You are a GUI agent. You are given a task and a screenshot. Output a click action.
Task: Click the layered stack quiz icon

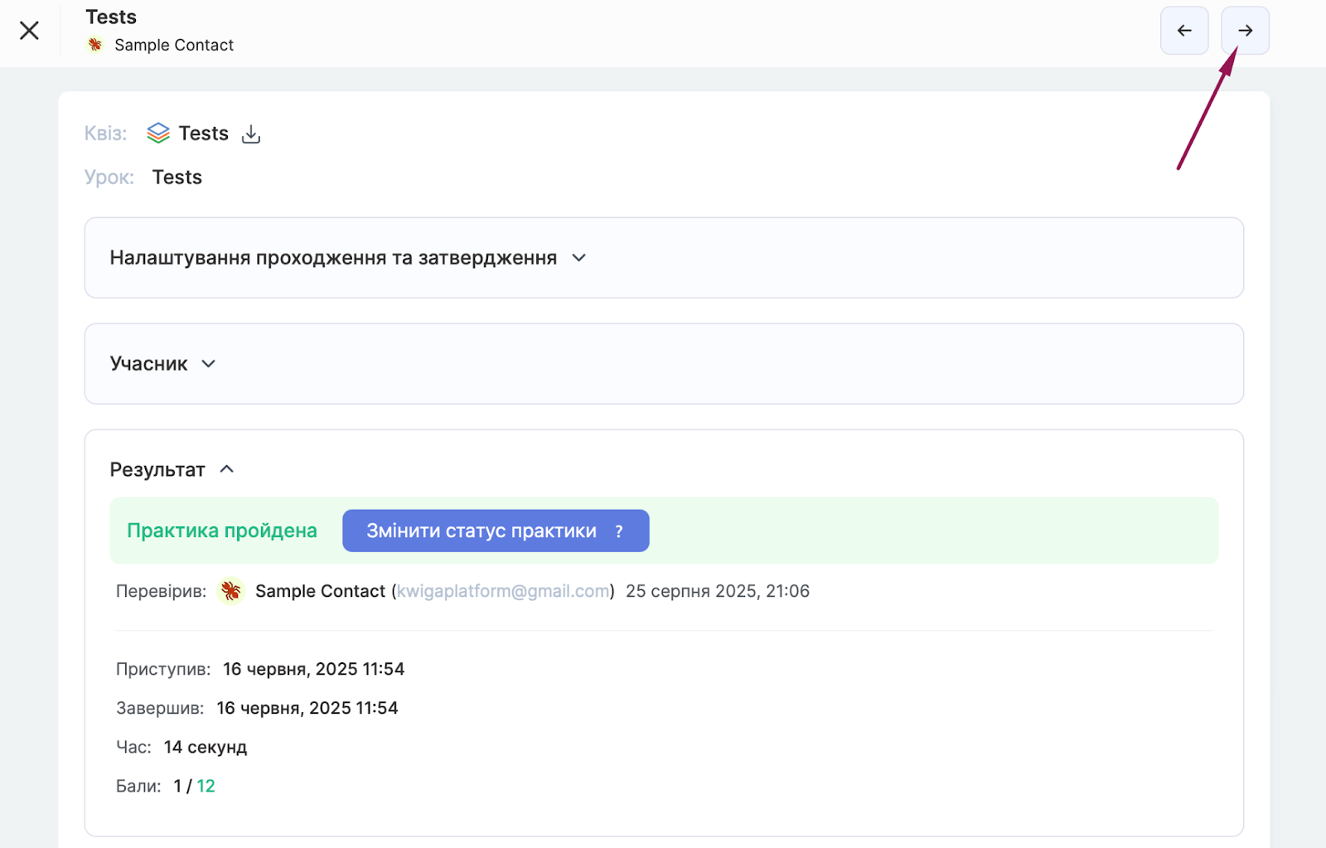tap(158, 133)
